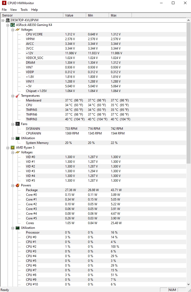Image resolution: width=191 pixels, height=292 pixels.
Task: Open the Help menu
Action: click(34, 10)
